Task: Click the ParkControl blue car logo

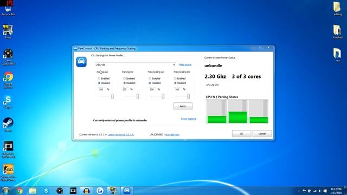Action: click(x=81, y=62)
